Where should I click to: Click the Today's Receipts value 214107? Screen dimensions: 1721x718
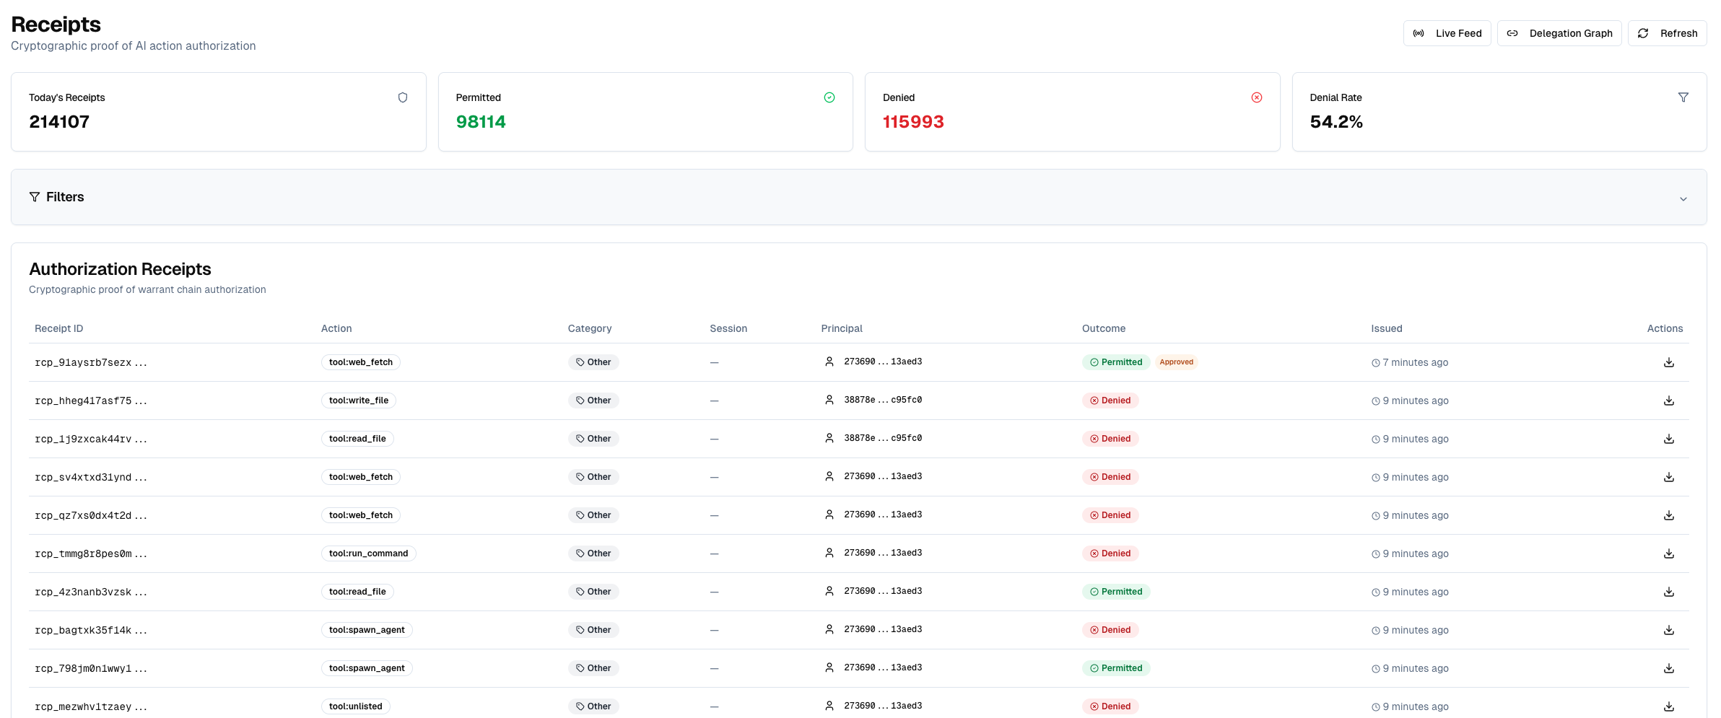[59, 122]
